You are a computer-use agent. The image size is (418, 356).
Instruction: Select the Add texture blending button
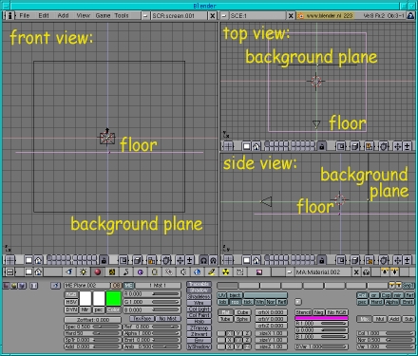pos(394,319)
